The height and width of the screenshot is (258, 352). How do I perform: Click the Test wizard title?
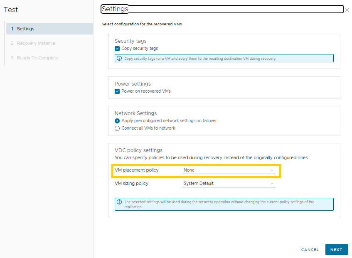tap(11, 10)
